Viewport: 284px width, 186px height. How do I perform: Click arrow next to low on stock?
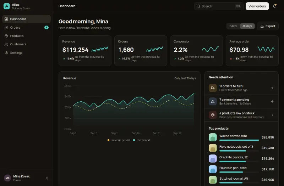coord(272,115)
